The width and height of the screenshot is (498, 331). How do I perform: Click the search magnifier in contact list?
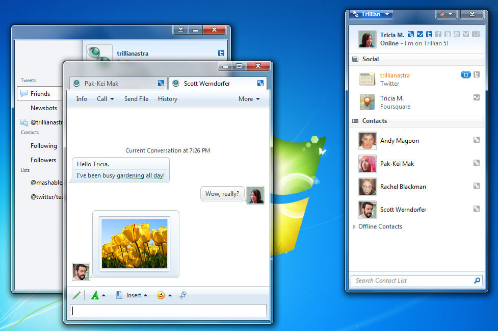tap(477, 281)
